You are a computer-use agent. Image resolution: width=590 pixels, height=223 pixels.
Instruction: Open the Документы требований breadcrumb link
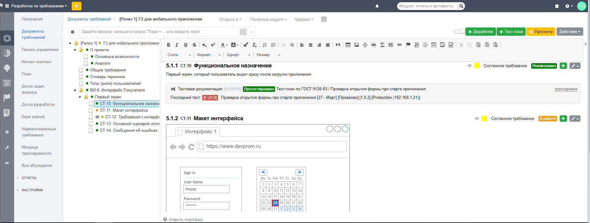point(89,19)
